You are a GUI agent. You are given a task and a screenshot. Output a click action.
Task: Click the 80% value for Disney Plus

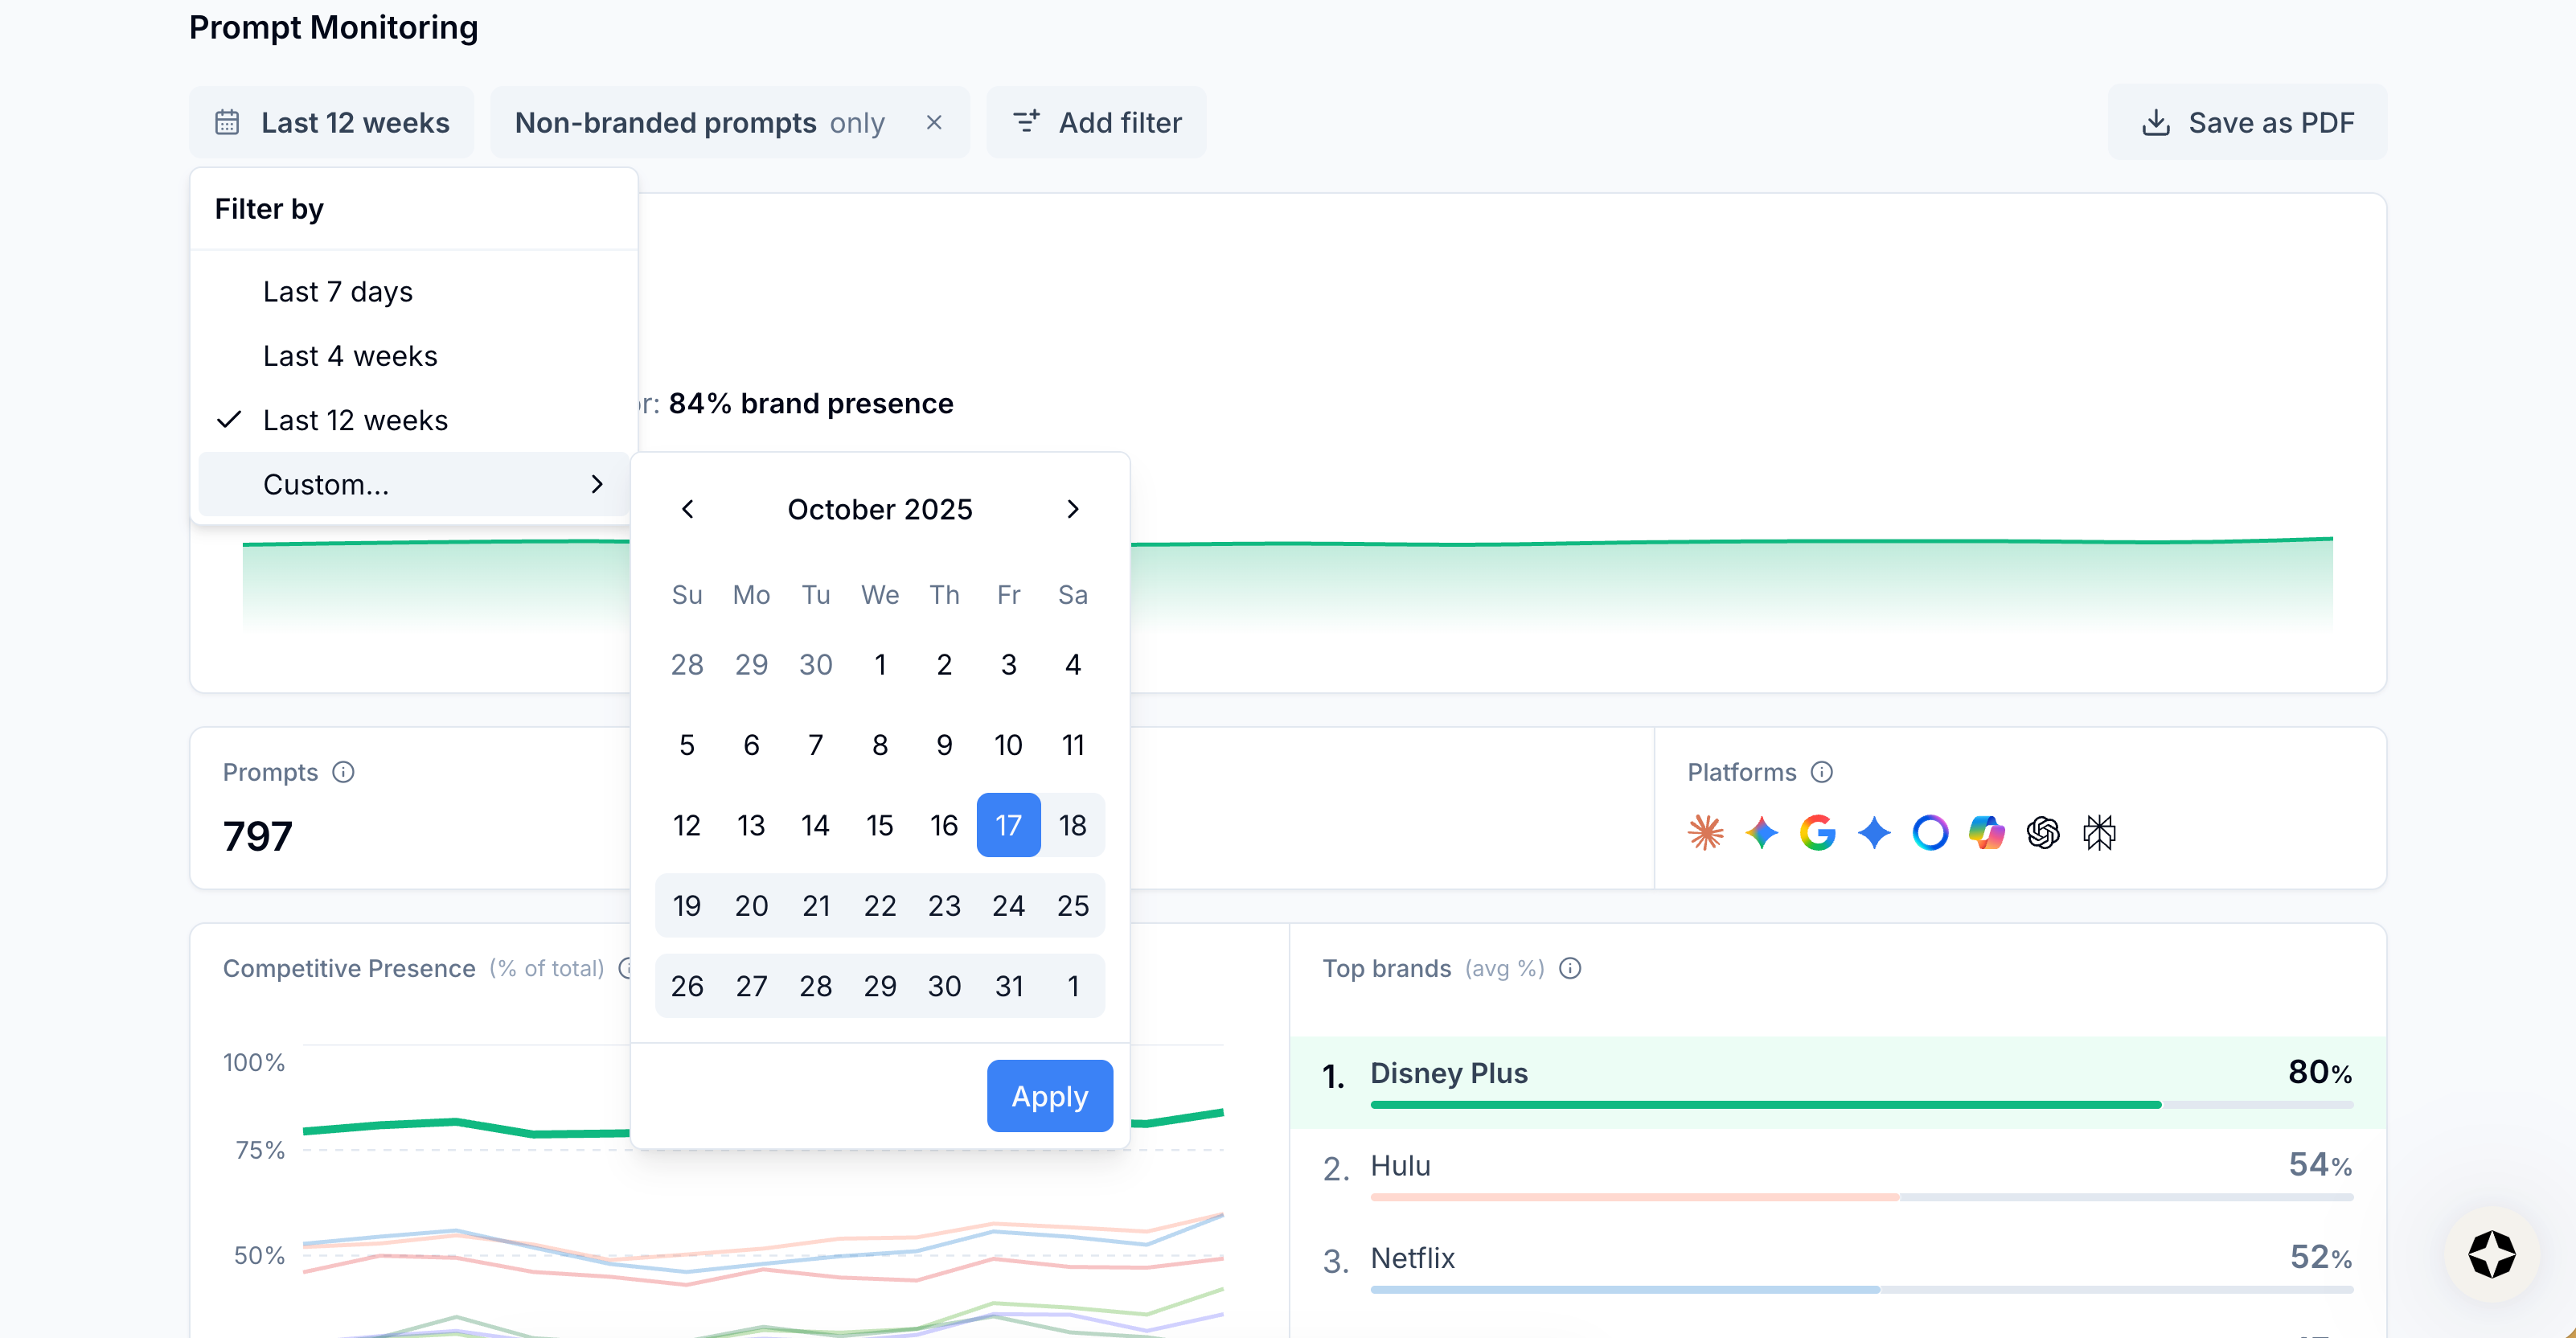(2320, 1072)
